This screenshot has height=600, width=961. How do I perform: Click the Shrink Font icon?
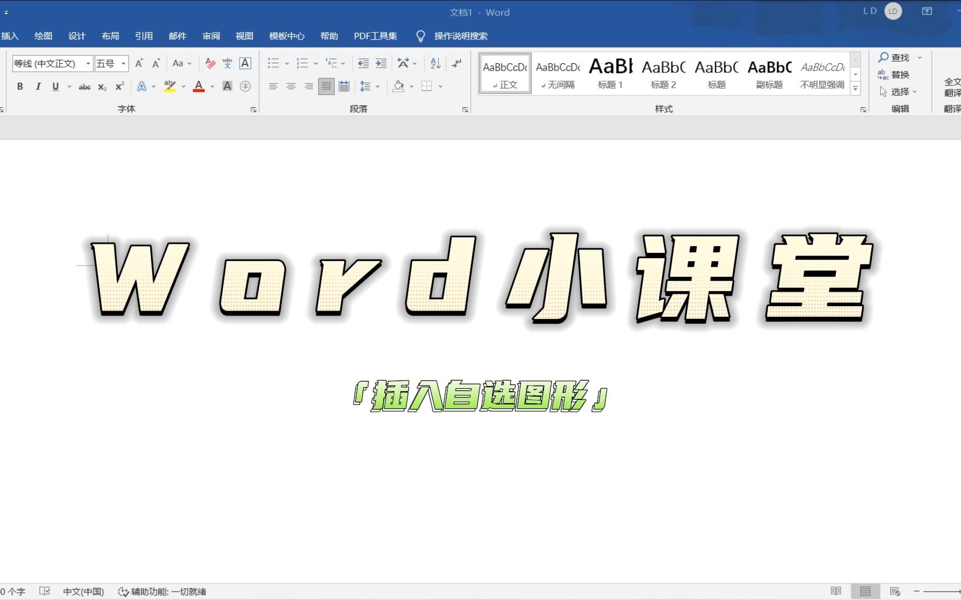156,63
